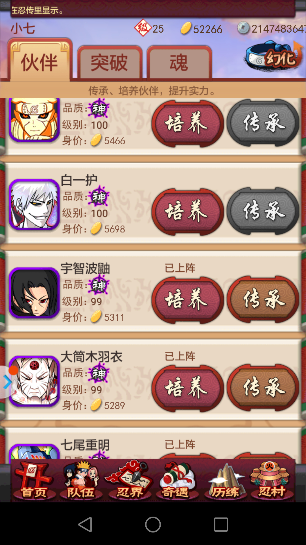Tap the gold ingot currency icon
This screenshot has height=545, width=306.
[x=186, y=29]
